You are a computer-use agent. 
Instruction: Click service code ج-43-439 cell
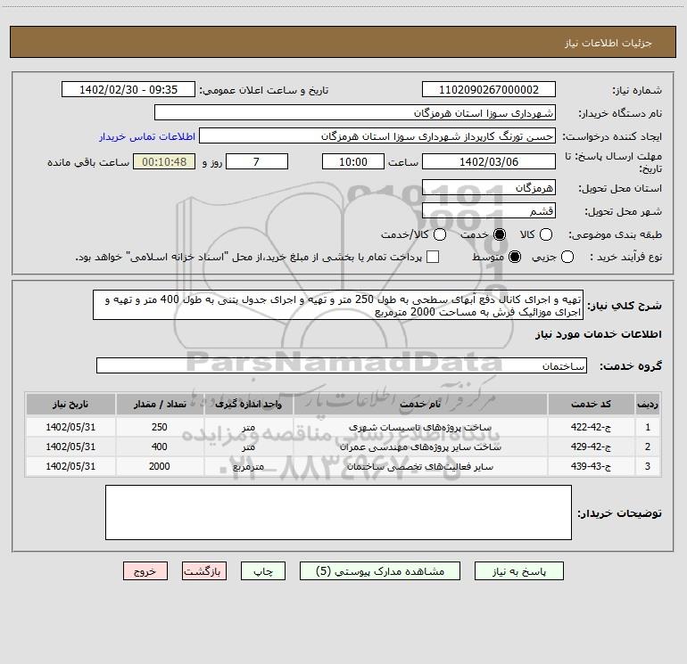pos(591,467)
